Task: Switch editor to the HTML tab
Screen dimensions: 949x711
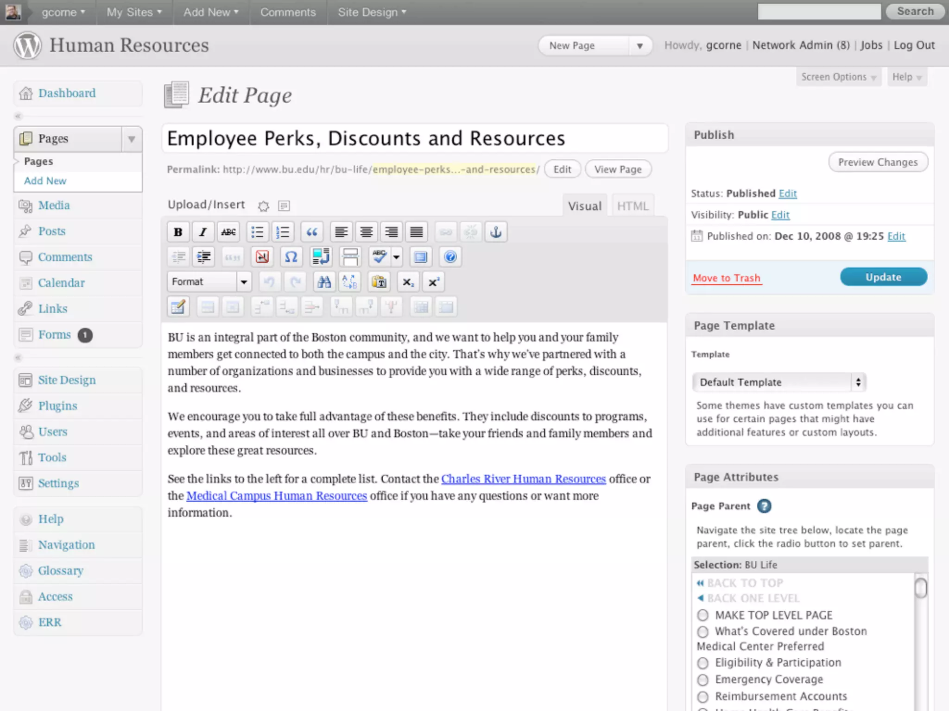Action: pyautogui.click(x=633, y=206)
